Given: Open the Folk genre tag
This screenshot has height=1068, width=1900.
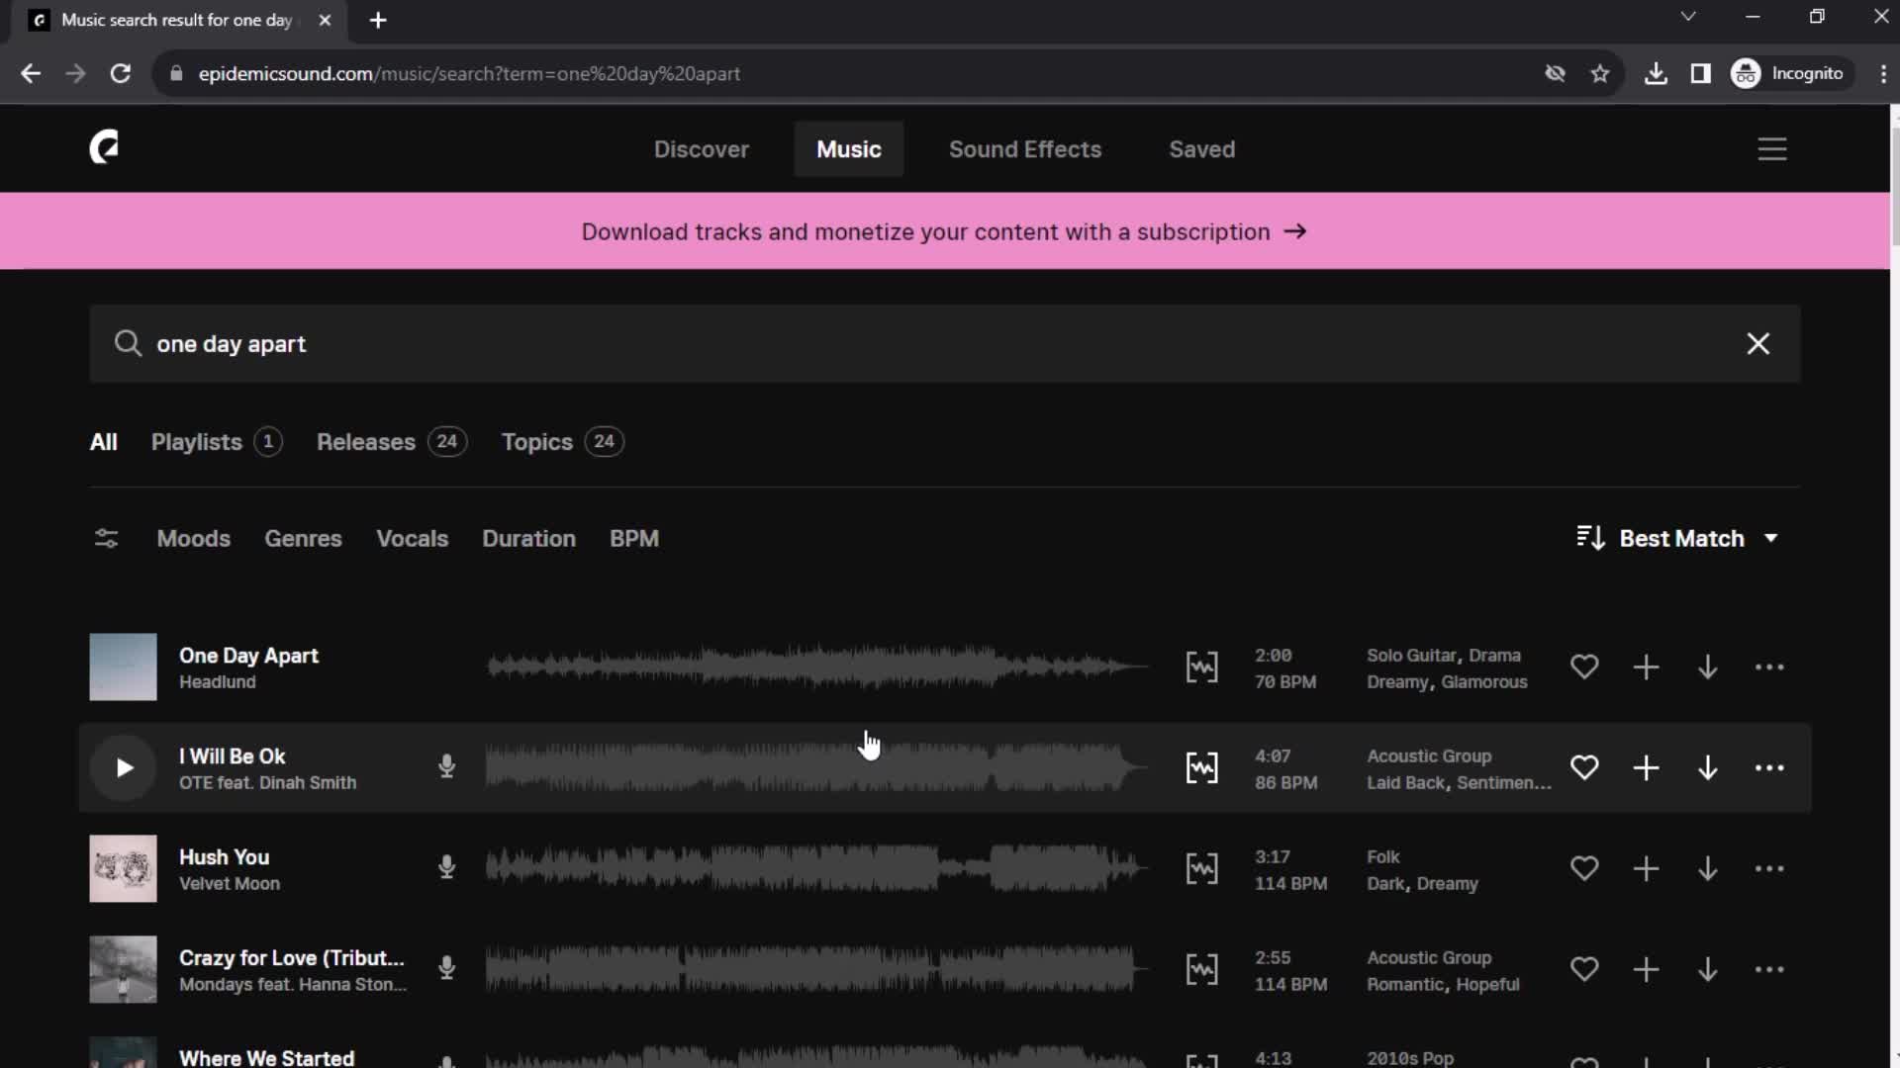Looking at the screenshot, I should coord(1382,857).
